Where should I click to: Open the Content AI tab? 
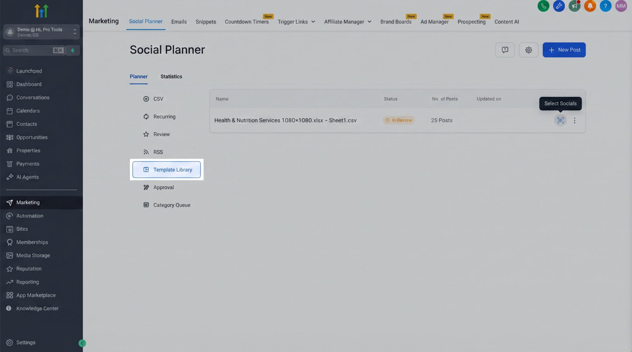506,22
